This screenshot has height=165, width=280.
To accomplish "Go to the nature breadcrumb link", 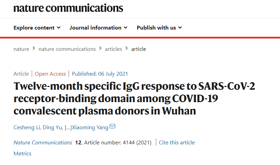I will [21, 49].
